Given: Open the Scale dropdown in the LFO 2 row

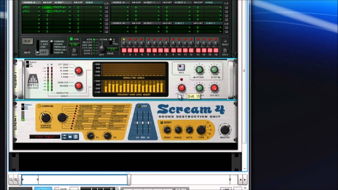Looking at the screenshot, I should coord(93,7).
